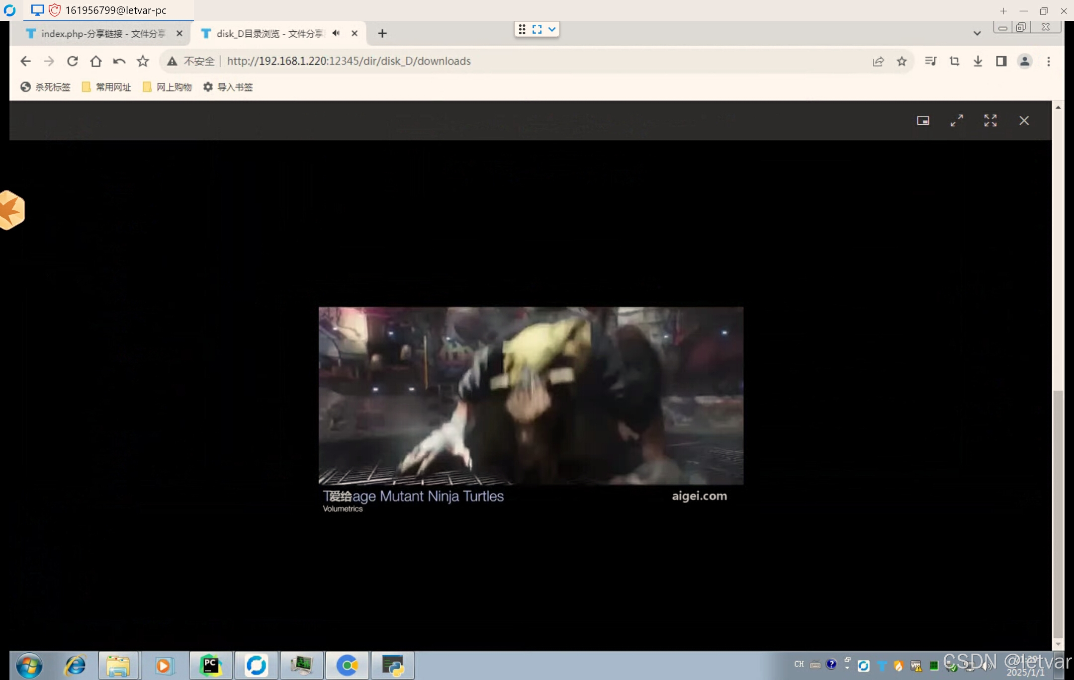Click the blue help tray icon
The width and height of the screenshot is (1074, 680).
click(x=831, y=664)
